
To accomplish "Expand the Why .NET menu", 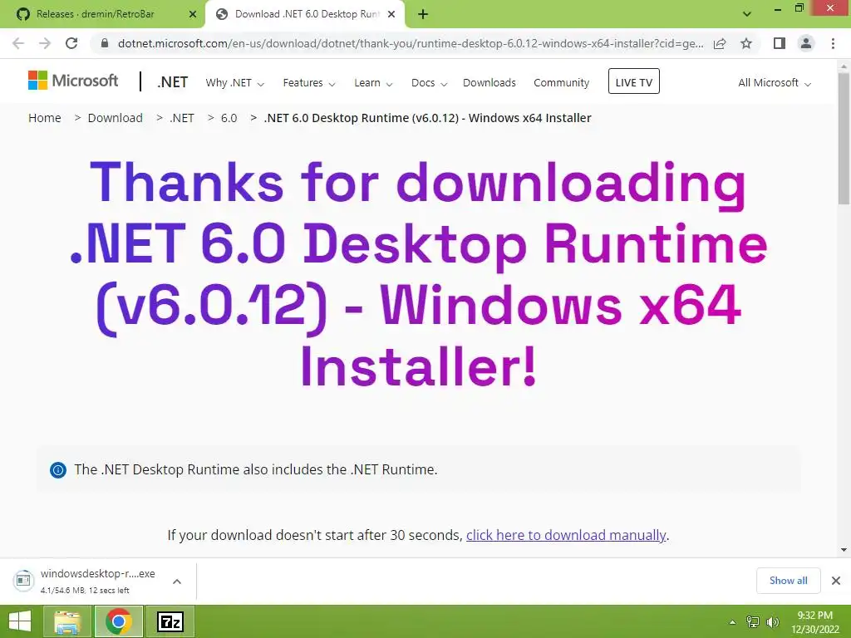I will 234,83.
